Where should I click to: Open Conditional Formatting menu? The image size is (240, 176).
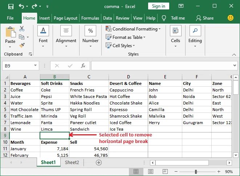click(133, 29)
